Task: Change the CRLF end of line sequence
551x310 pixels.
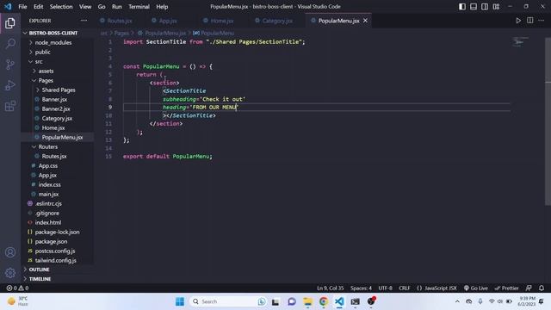Action: click(x=405, y=288)
